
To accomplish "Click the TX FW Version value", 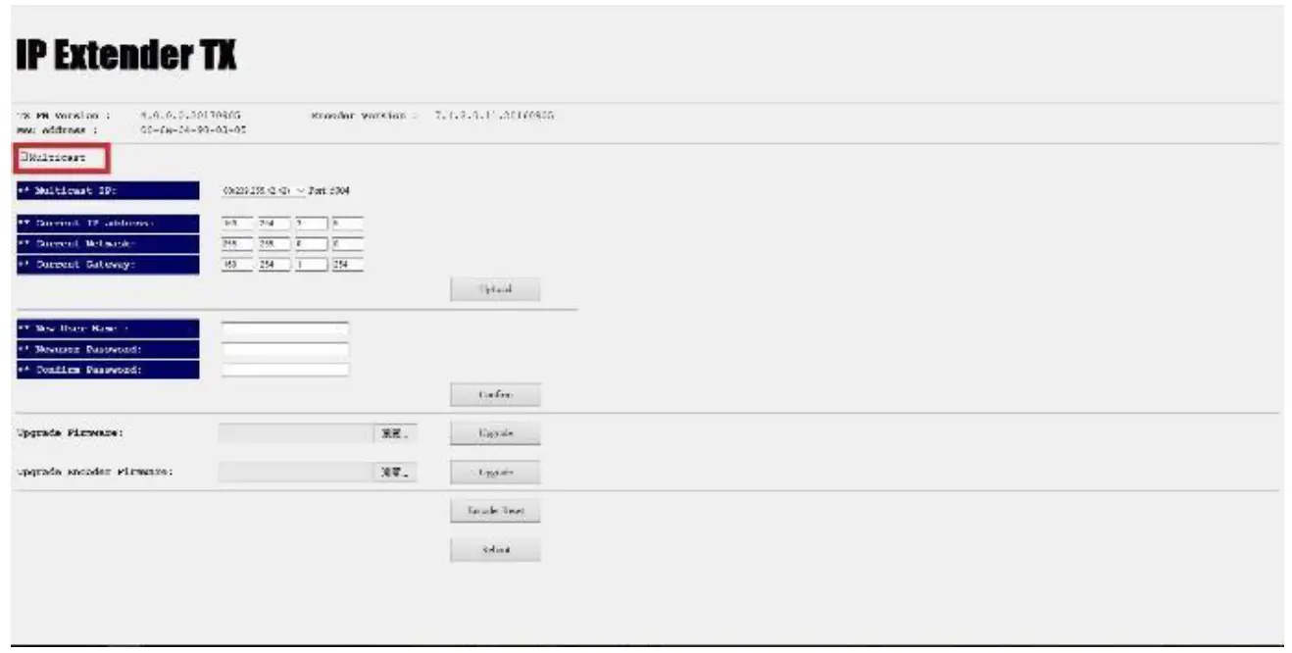I will [x=191, y=116].
